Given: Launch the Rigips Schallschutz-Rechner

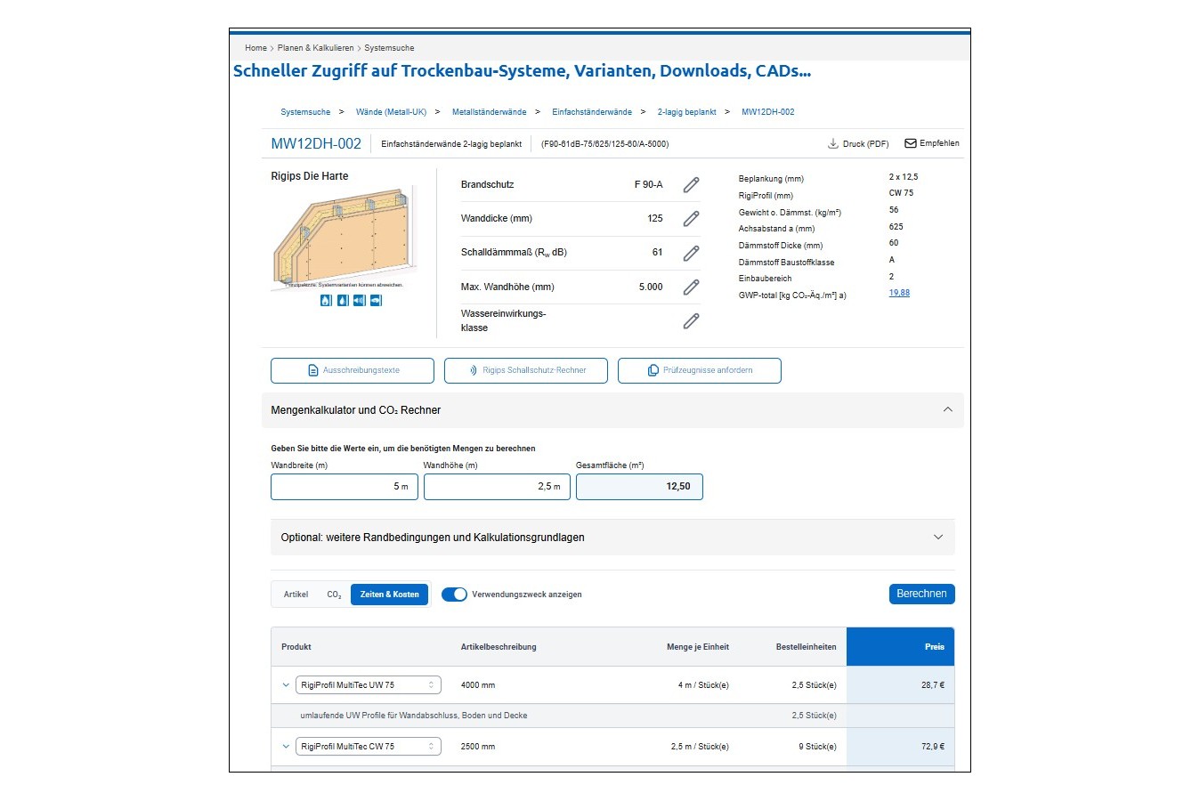Looking at the screenshot, I should [x=526, y=370].
